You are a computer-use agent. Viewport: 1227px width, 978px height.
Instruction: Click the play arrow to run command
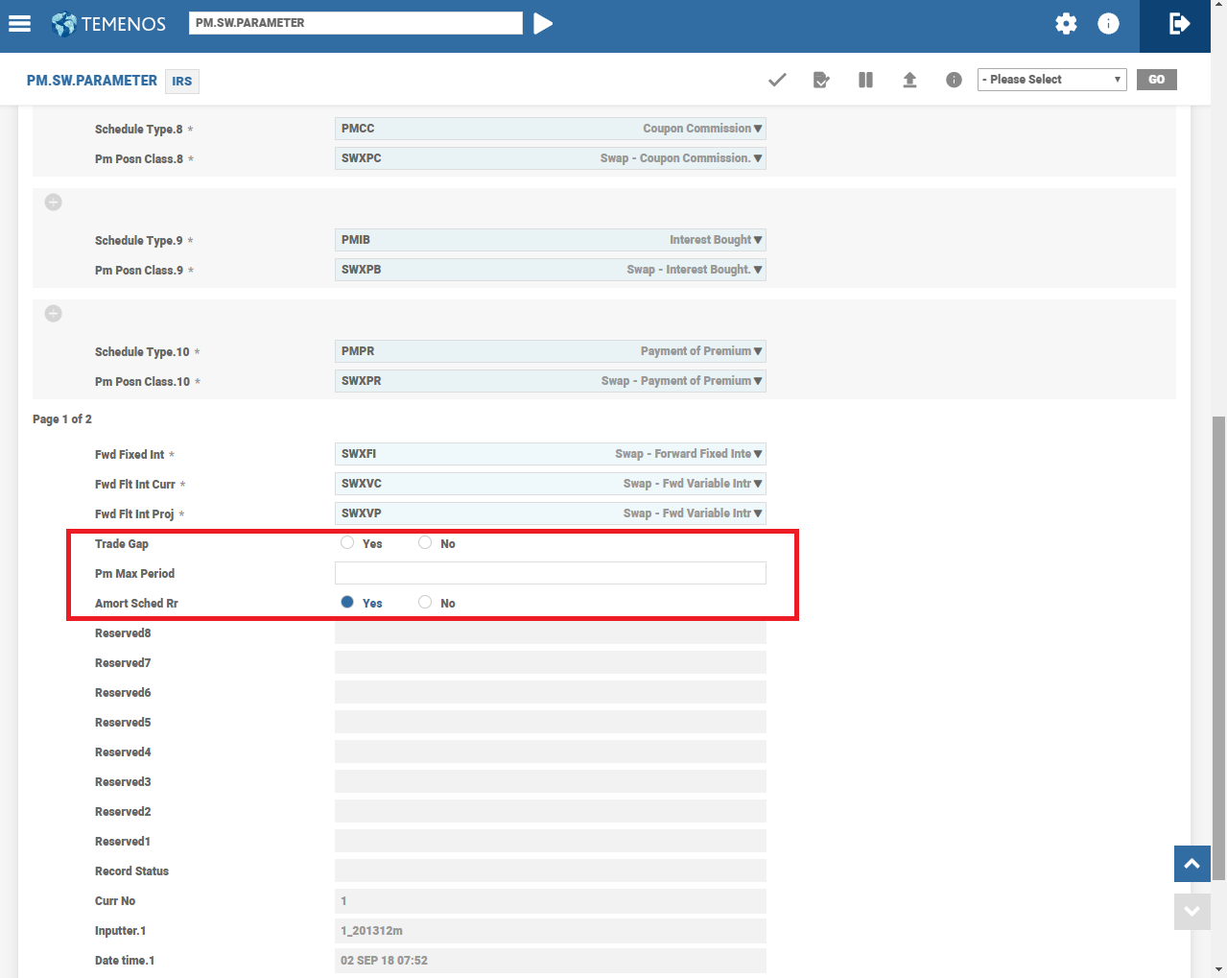[543, 23]
